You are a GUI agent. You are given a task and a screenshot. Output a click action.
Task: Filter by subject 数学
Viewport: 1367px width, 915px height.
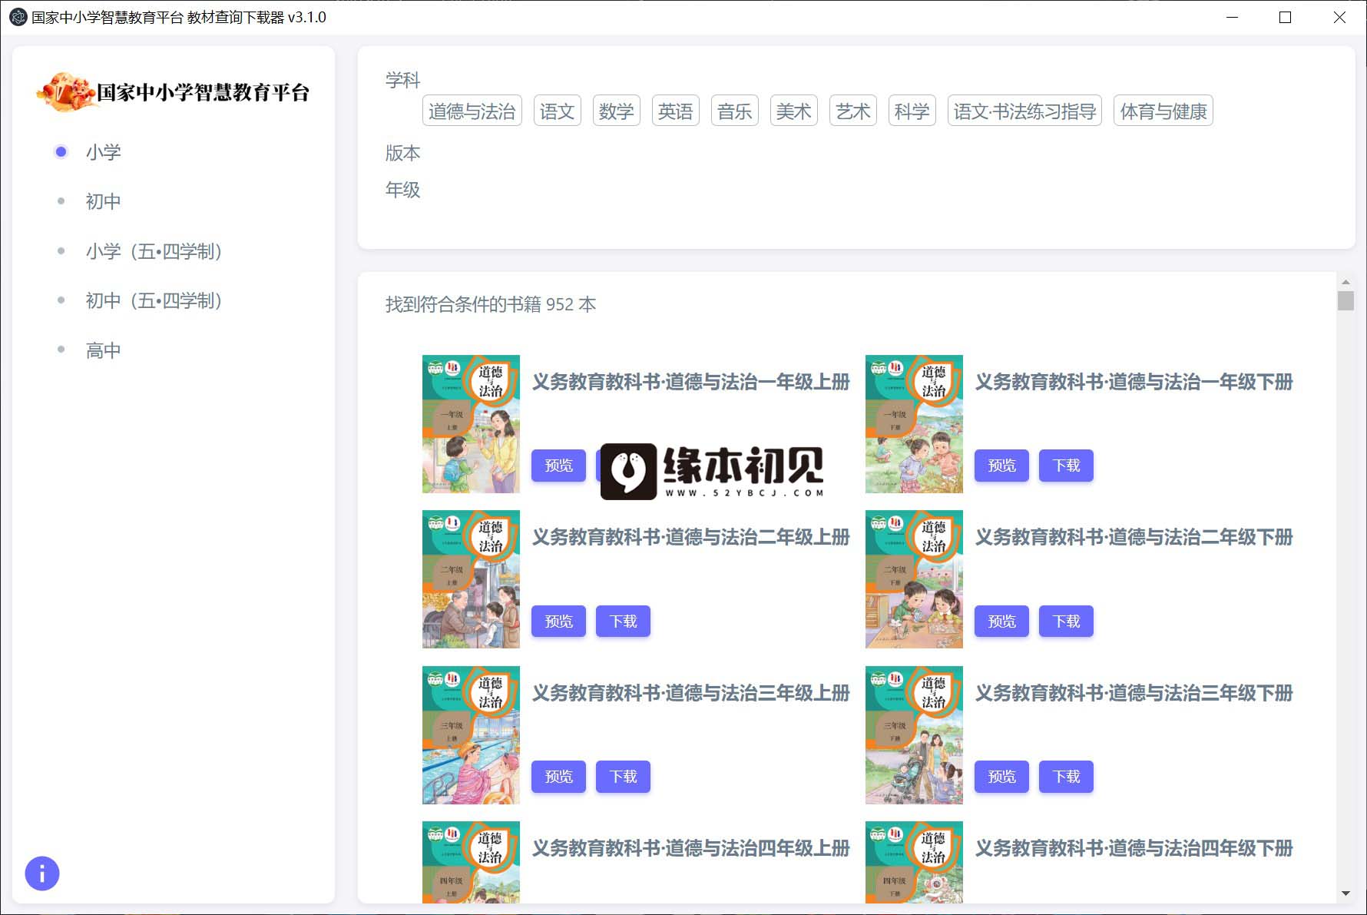pos(617,111)
